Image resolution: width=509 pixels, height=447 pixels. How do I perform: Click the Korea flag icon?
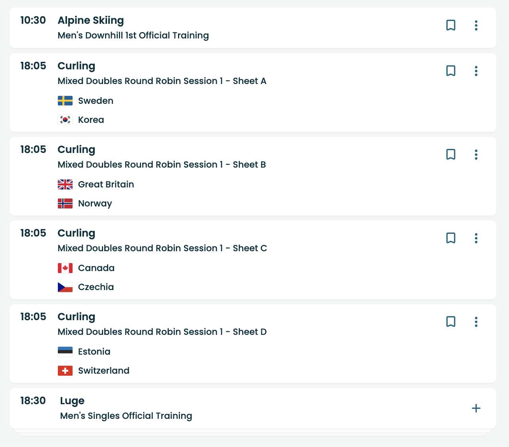pyautogui.click(x=65, y=120)
